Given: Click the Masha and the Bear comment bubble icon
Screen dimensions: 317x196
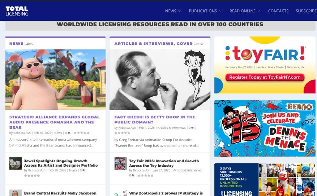Looking at the screenshot, I should (x=69, y=133).
